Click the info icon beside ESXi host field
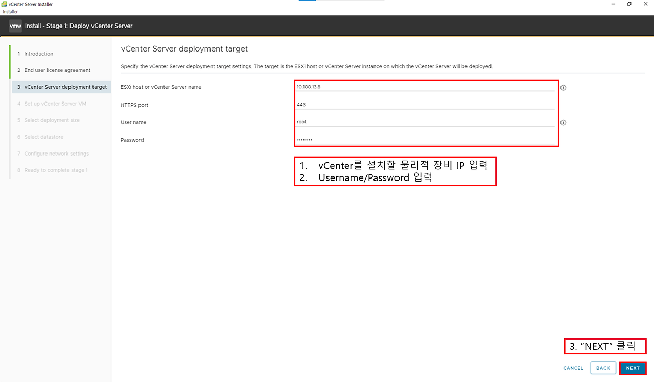The width and height of the screenshot is (654, 382). 564,88
